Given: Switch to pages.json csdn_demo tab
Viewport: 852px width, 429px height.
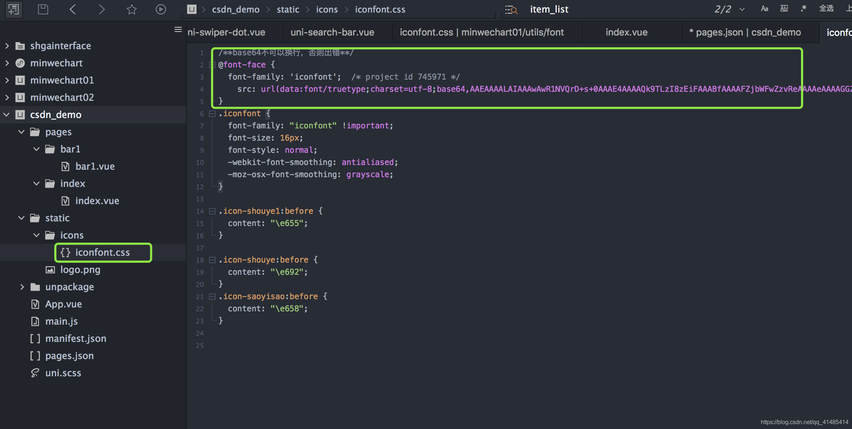Looking at the screenshot, I should click(x=745, y=32).
